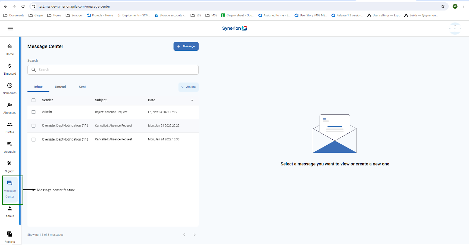469x245 pixels.
Task: Open the Reject: Absence Request message
Action: 111,112
